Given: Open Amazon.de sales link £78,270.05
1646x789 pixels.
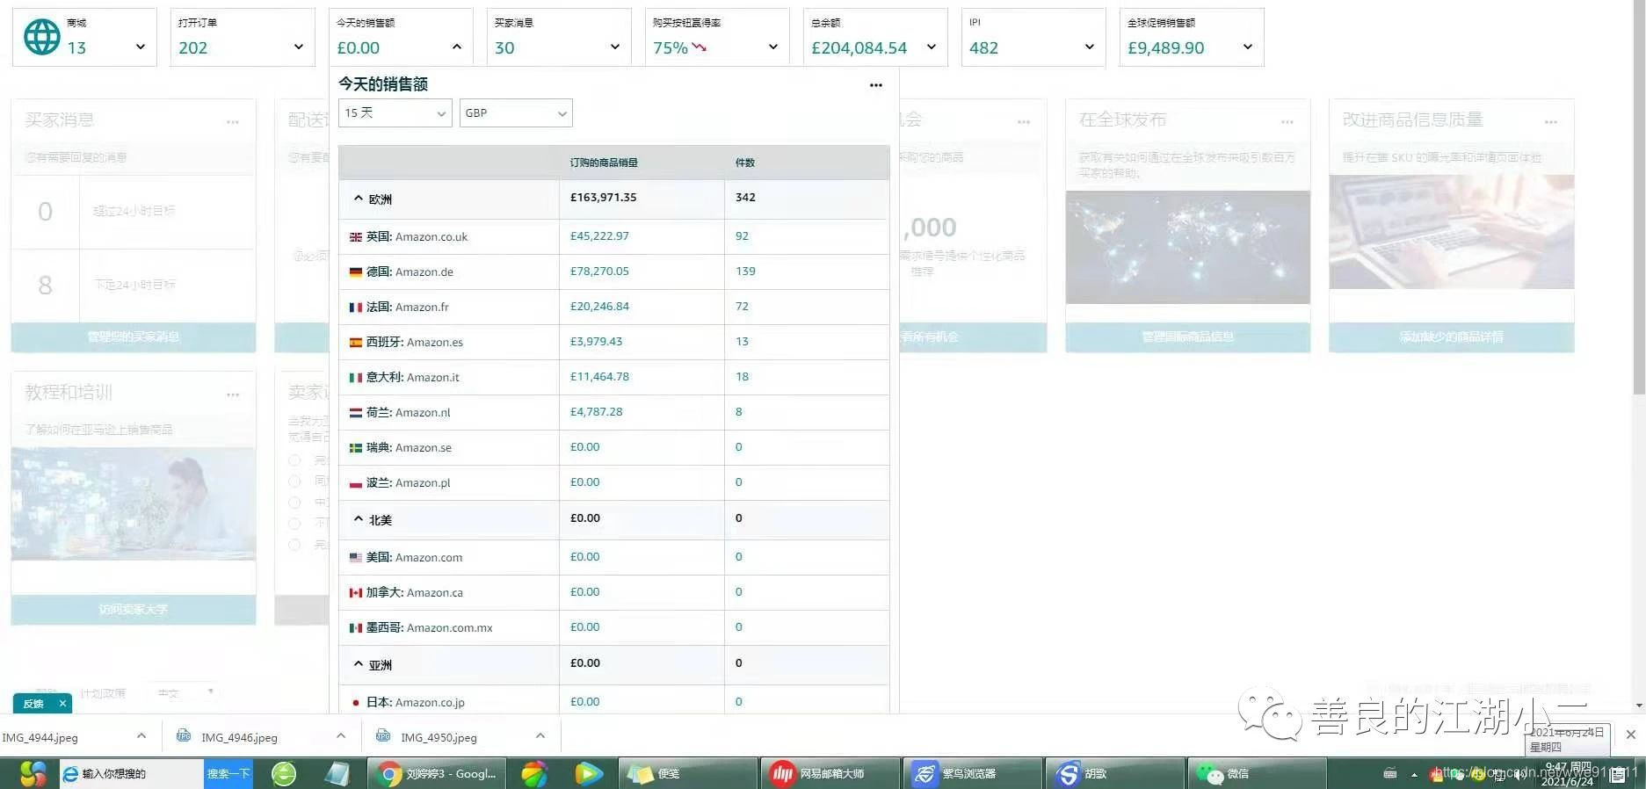Looking at the screenshot, I should click(x=599, y=271).
